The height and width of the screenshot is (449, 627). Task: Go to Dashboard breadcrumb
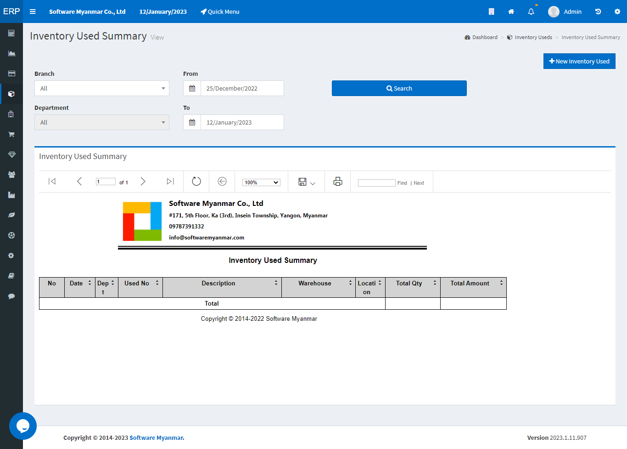(x=481, y=37)
